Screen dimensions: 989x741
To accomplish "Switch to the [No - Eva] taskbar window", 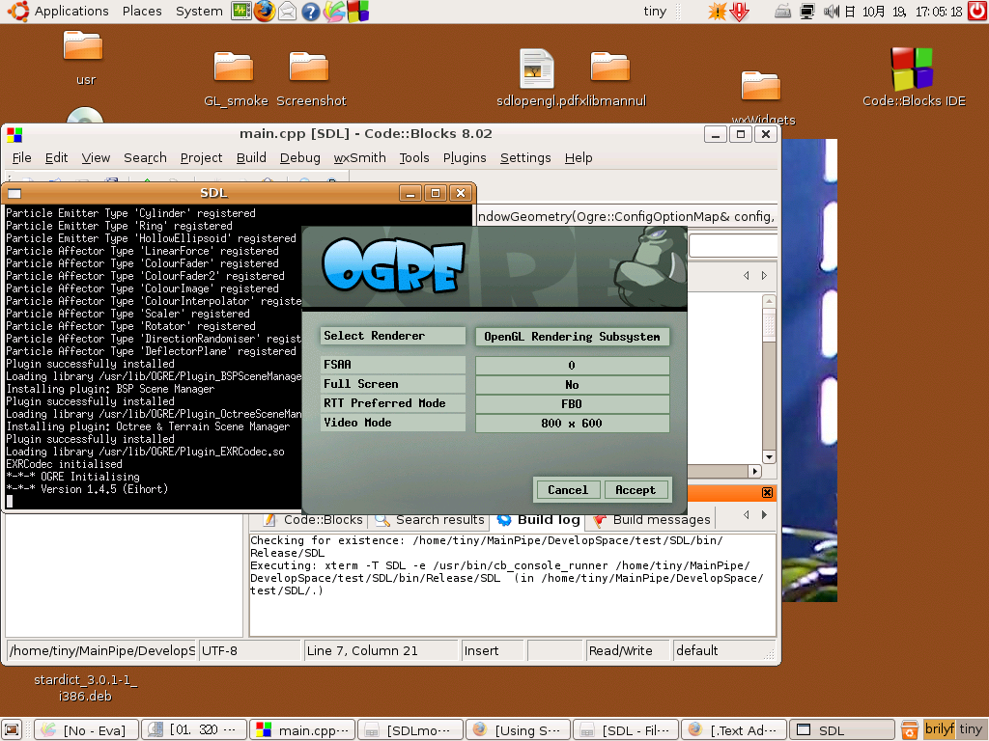I will click(86, 729).
